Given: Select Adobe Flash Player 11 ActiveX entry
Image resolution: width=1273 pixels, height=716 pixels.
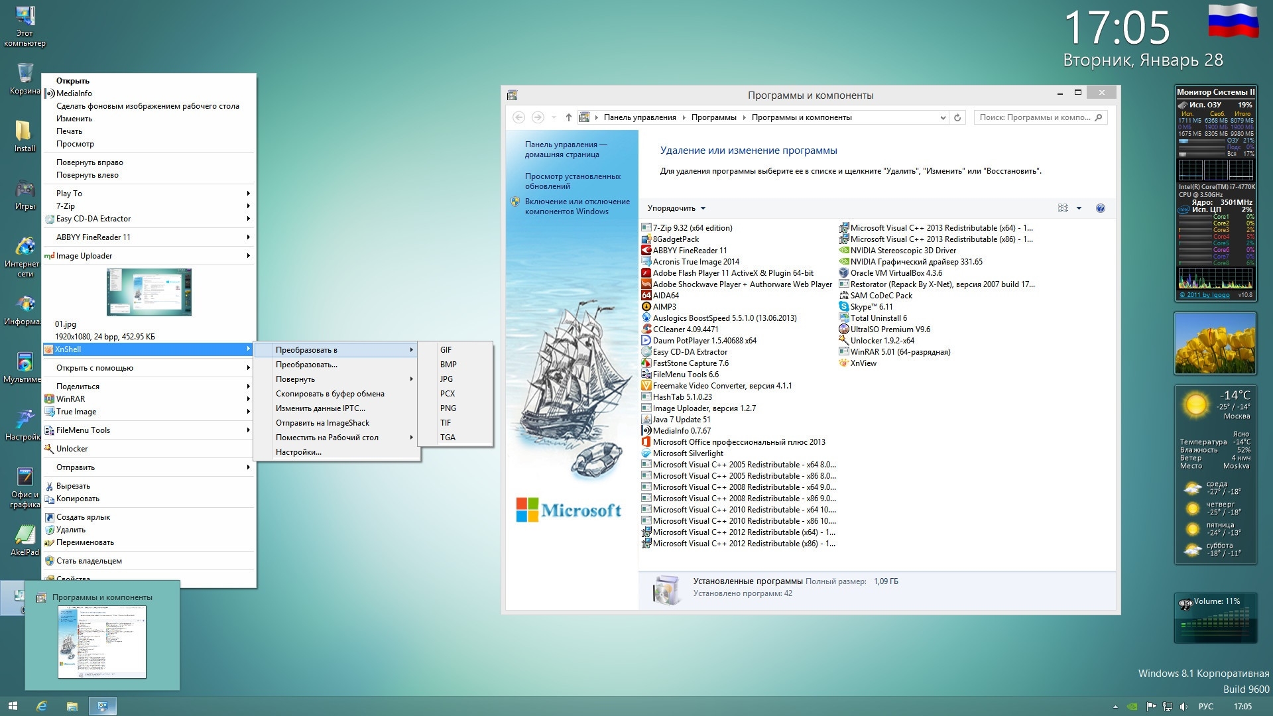Looking at the screenshot, I should 733,273.
